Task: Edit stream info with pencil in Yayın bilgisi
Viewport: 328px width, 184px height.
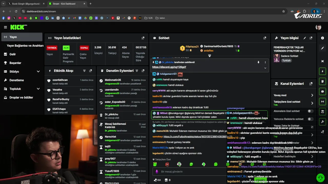Action: 305,38
